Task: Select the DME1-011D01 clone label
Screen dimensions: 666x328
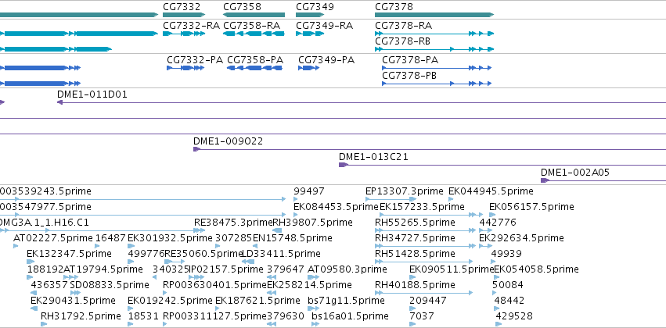Action: coord(92,94)
